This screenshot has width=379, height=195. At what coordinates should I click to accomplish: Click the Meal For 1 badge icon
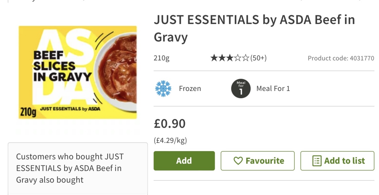click(240, 88)
